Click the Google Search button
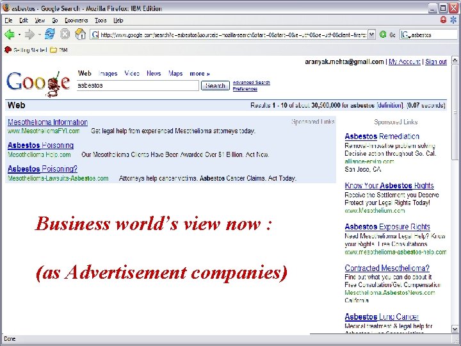This screenshot has width=461, height=346. [x=215, y=86]
